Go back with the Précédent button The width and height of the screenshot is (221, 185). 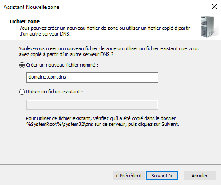click(129, 176)
